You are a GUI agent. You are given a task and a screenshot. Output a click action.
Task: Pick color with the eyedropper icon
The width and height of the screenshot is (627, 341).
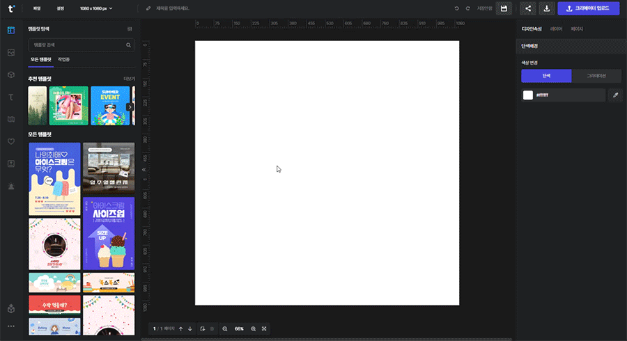[615, 95]
